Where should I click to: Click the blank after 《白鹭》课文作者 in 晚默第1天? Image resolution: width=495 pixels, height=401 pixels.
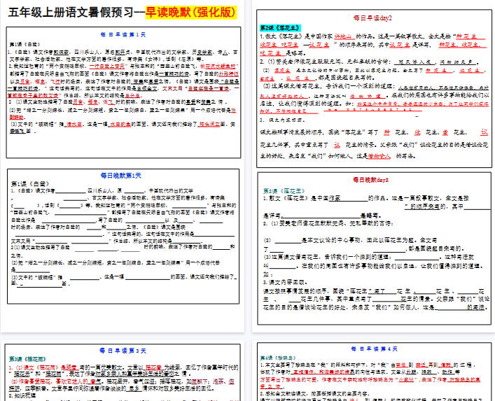tap(71, 192)
